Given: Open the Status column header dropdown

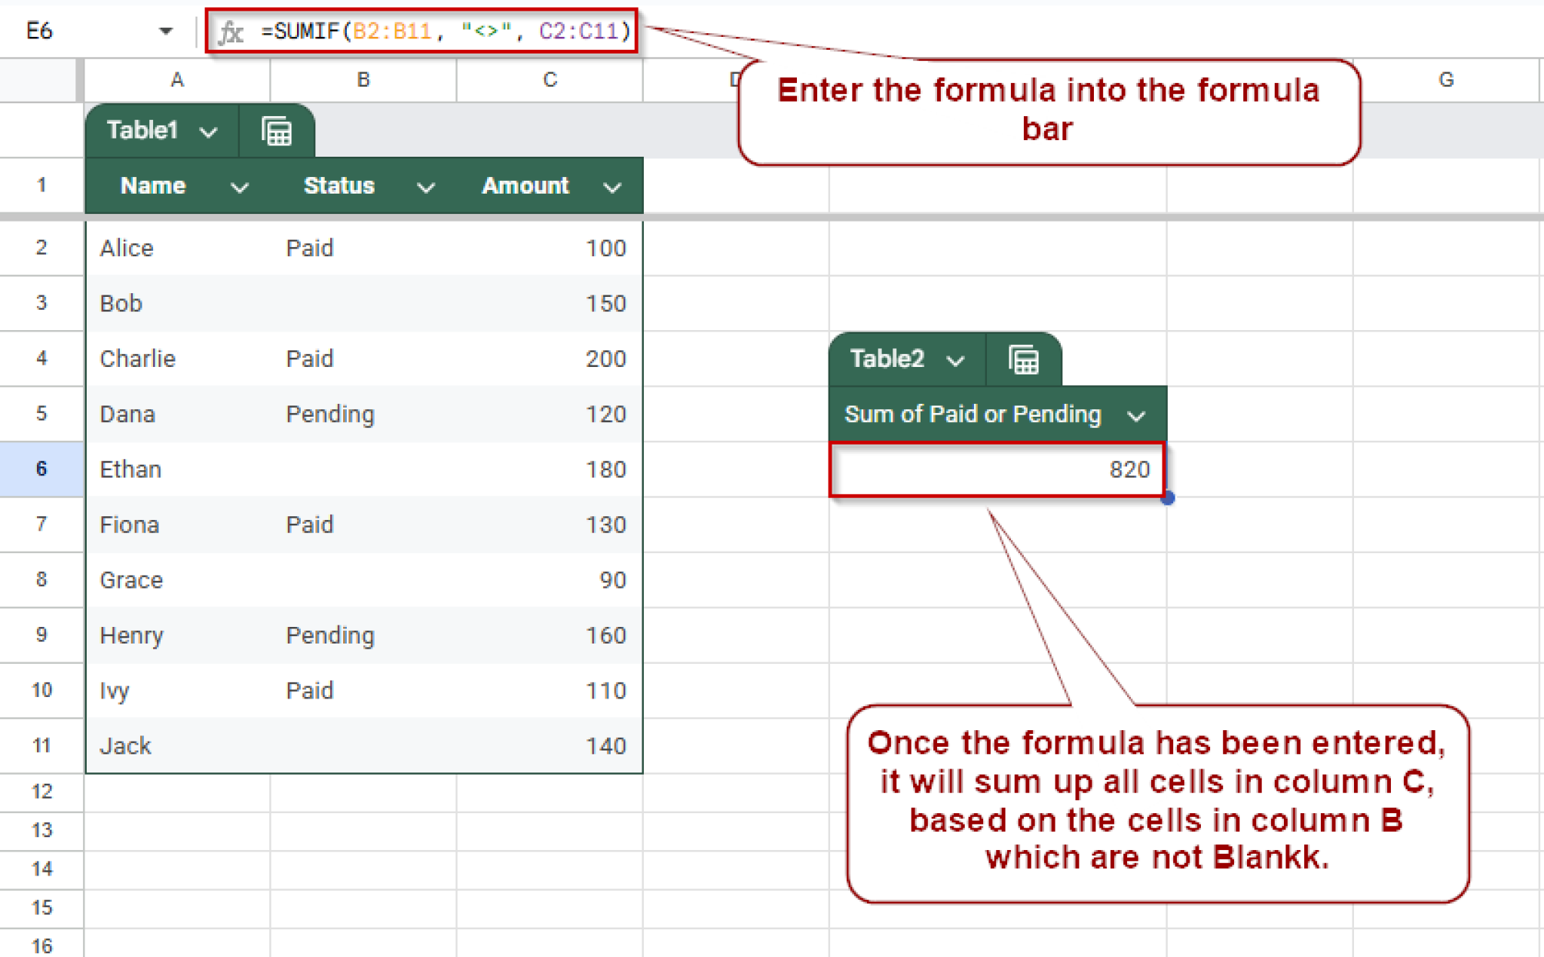Looking at the screenshot, I should tap(425, 186).
